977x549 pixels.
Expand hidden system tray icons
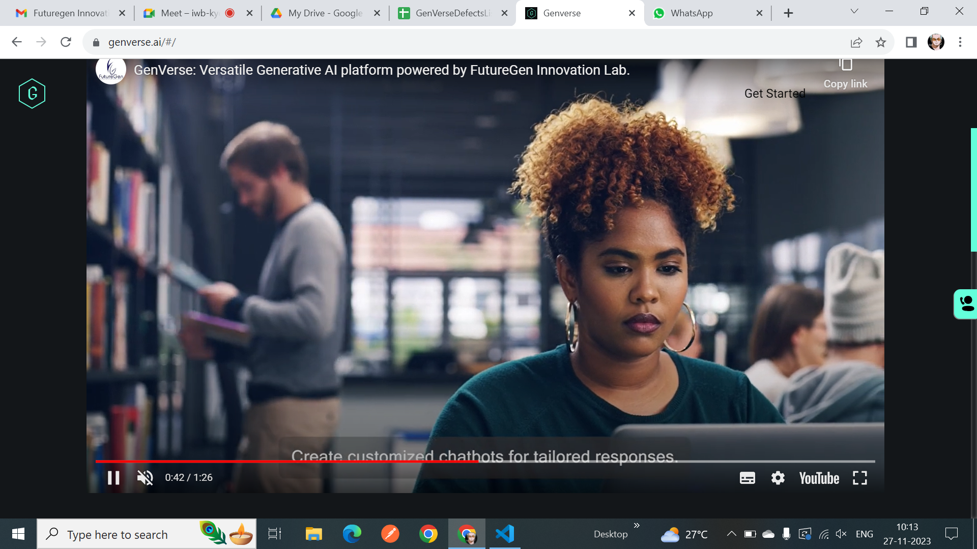[x=731, y=534]
